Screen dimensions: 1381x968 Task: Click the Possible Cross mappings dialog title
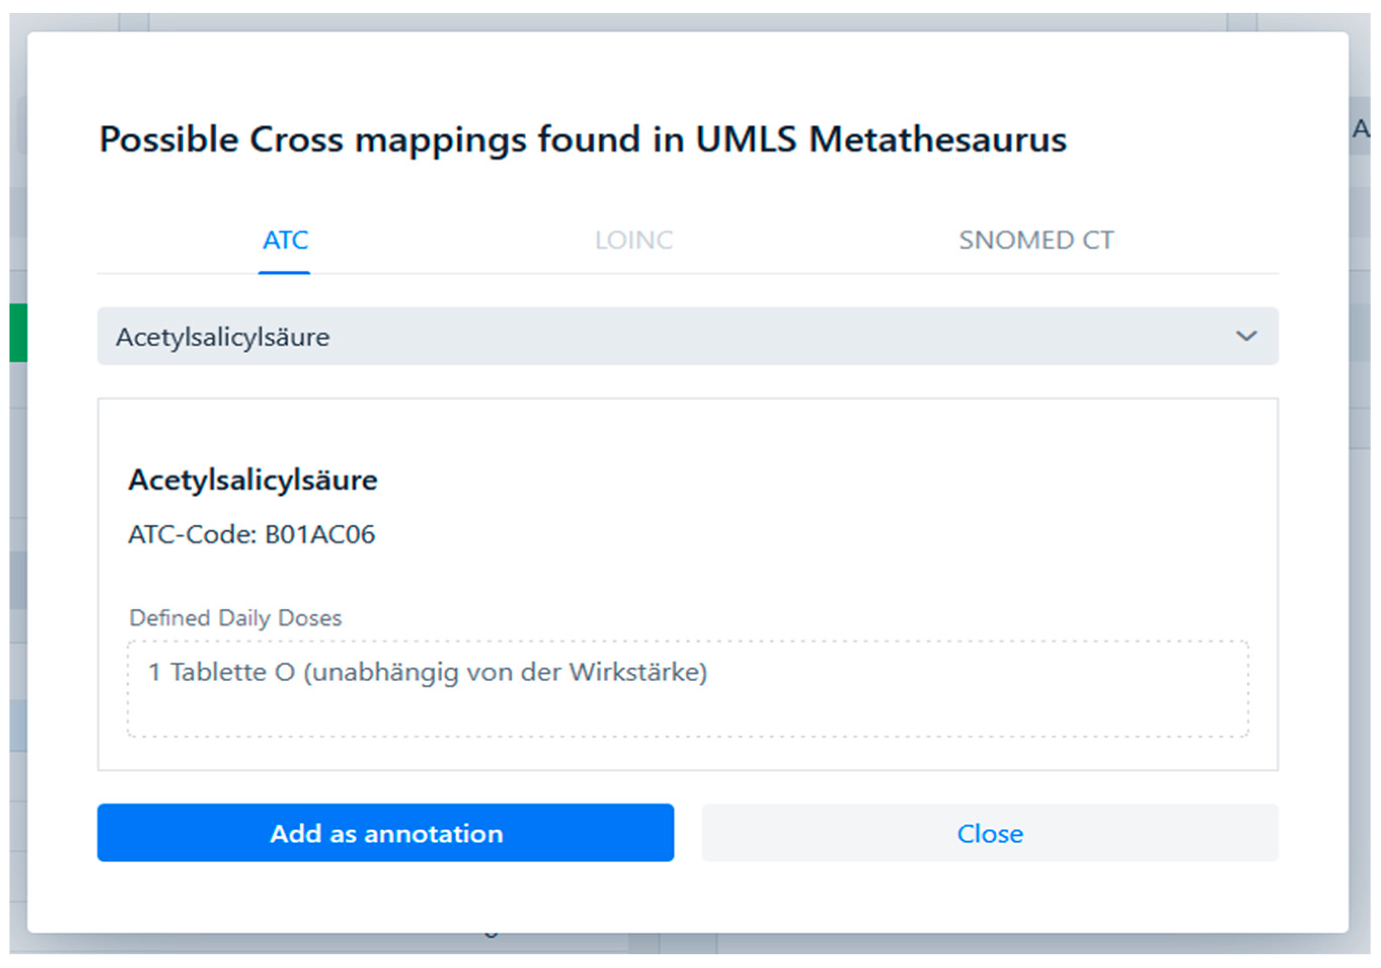point(582,140)
